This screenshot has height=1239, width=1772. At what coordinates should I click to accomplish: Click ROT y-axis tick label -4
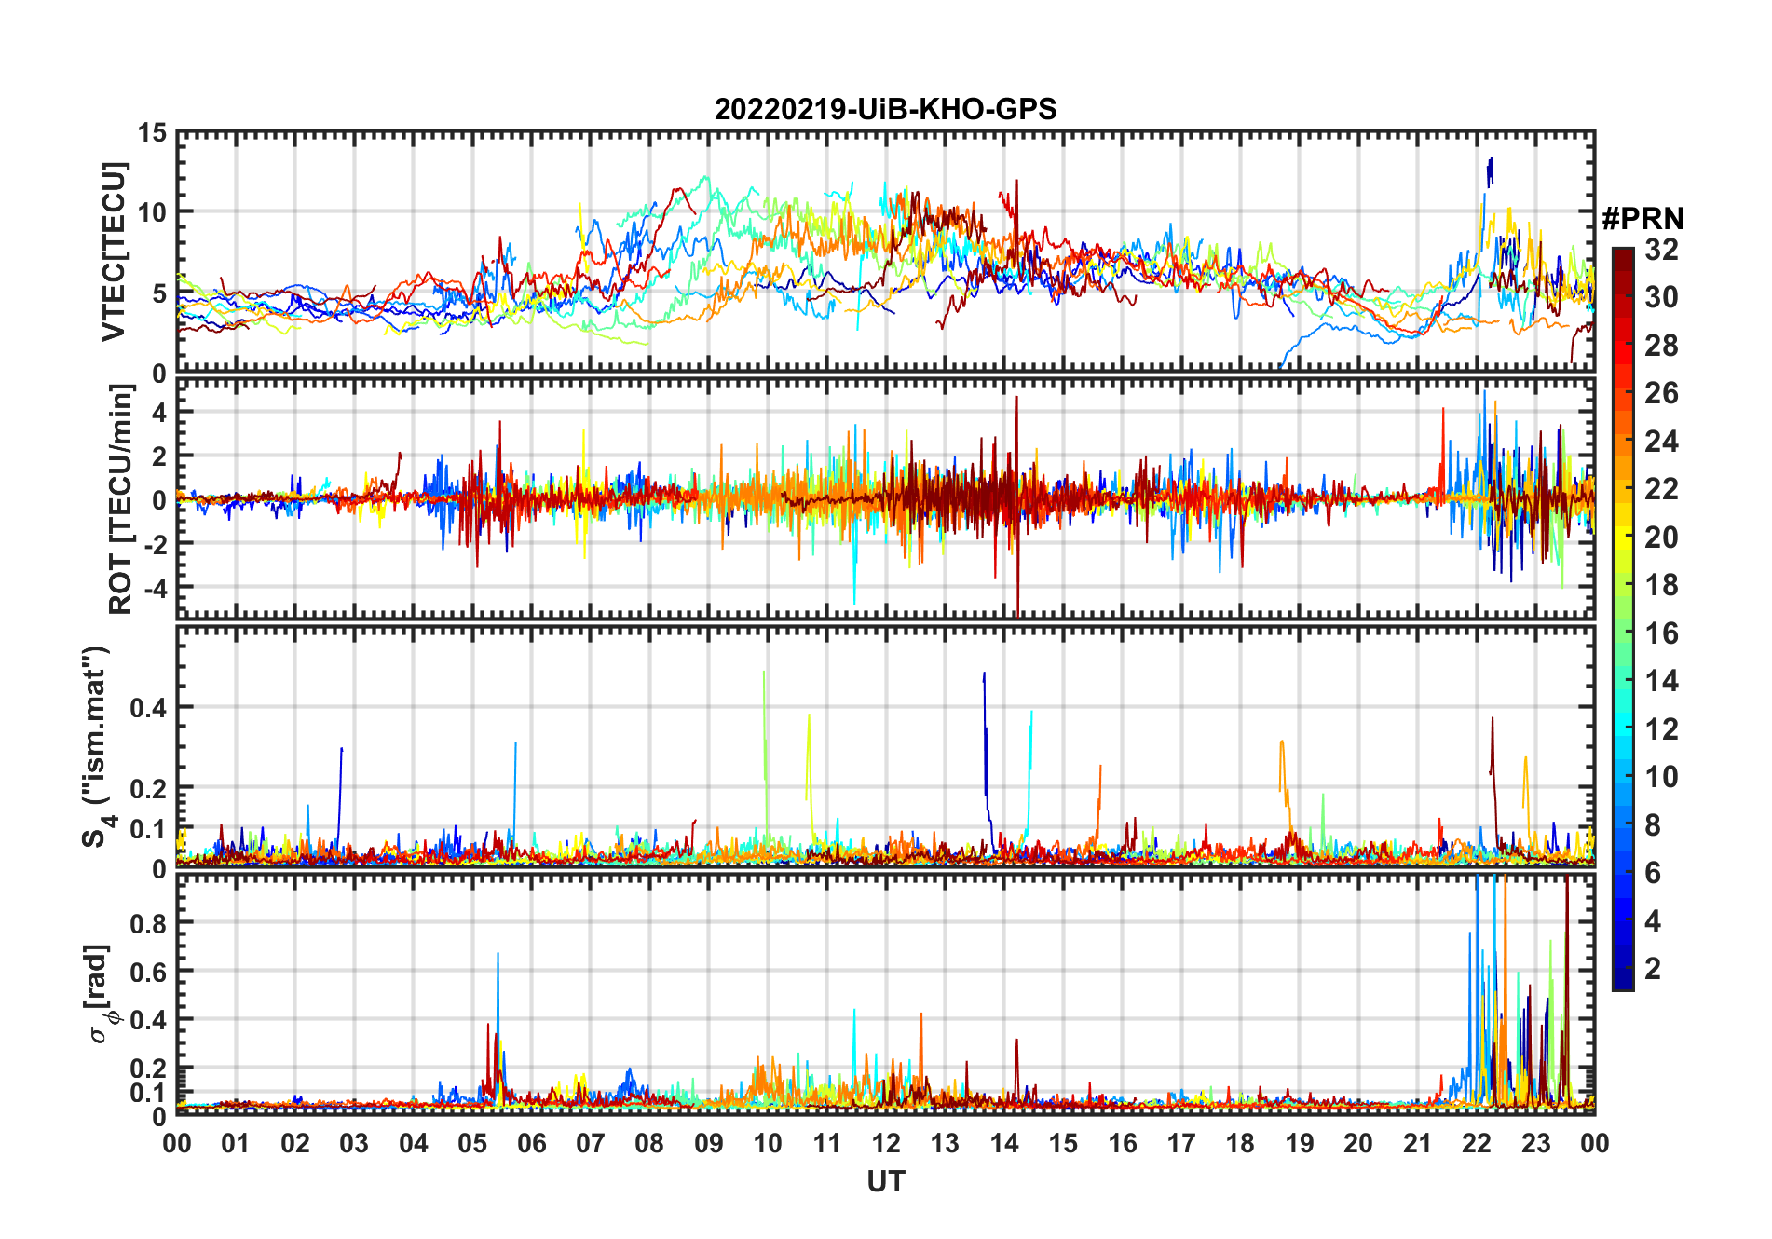click(154, 588)
